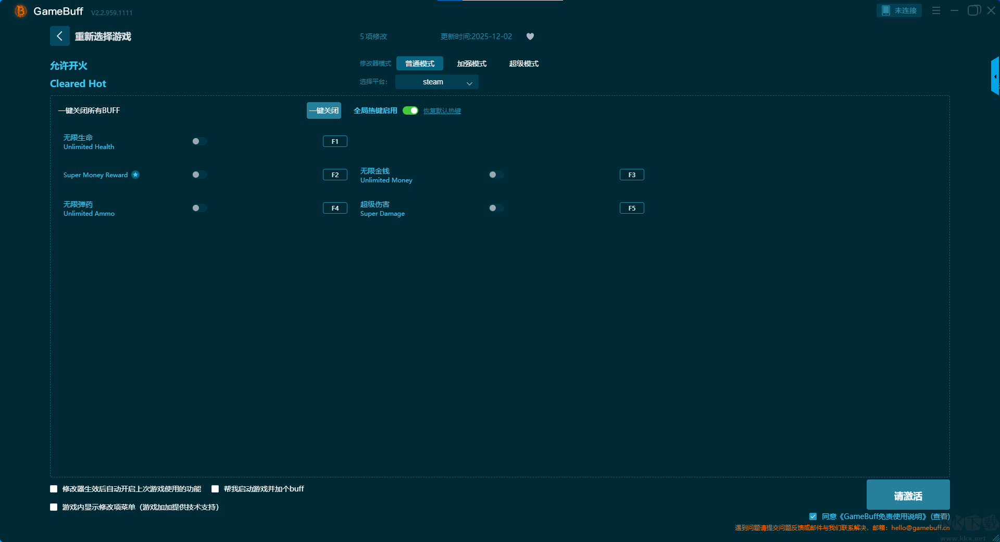Click the star badge beside Super Money Reward
The image size is (1000, 542).
pyautogui.click(x=135, y=175)
